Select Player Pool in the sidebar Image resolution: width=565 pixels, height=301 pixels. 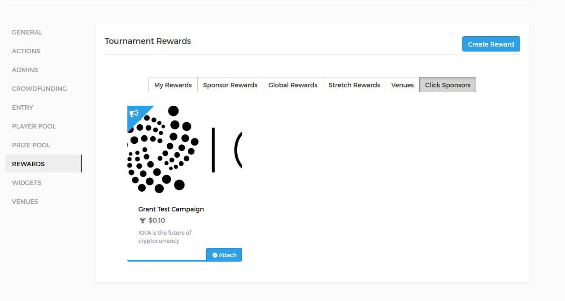[34, 126]
